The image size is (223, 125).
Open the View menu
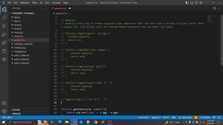(x=34, y=2)
